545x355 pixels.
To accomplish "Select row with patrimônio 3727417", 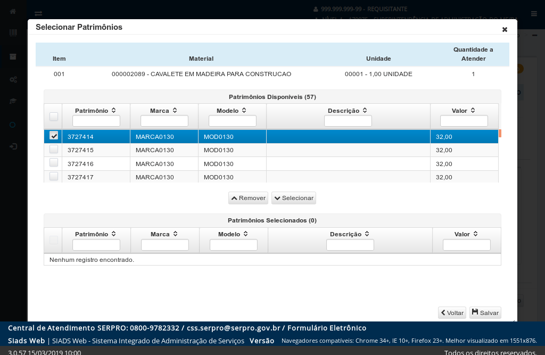I will point(271,177).
